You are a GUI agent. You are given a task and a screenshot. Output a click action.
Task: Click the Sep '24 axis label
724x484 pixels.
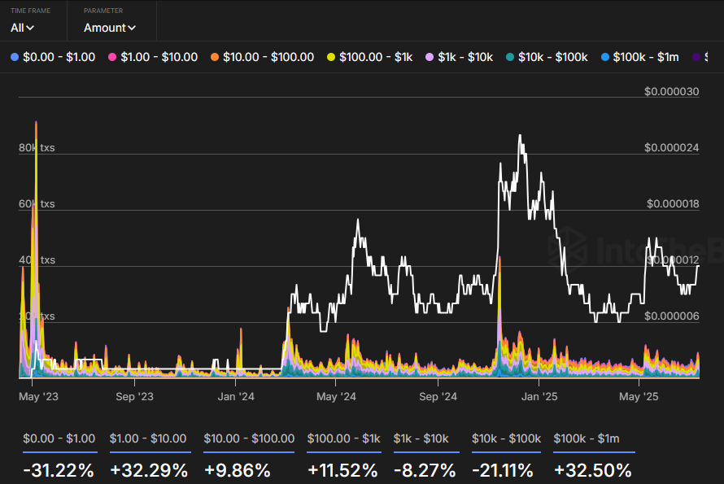click(438, 397)
